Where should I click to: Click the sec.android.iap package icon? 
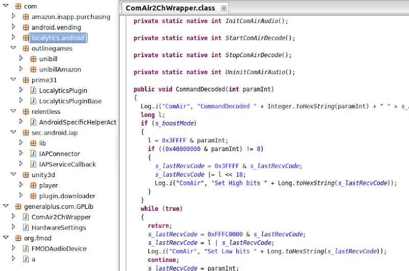point(26,133)
